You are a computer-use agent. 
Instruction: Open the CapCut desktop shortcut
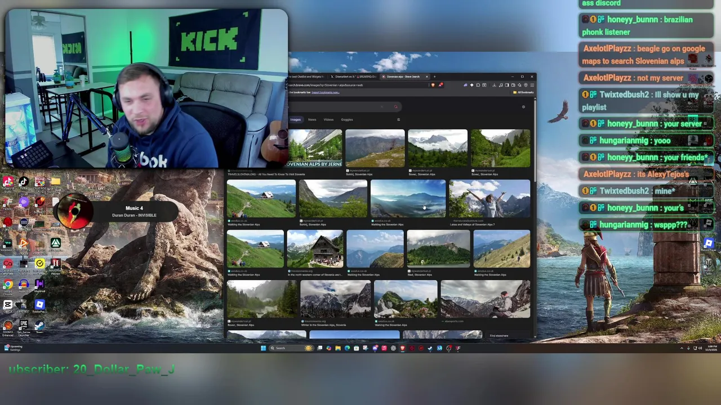pos(8,305)
